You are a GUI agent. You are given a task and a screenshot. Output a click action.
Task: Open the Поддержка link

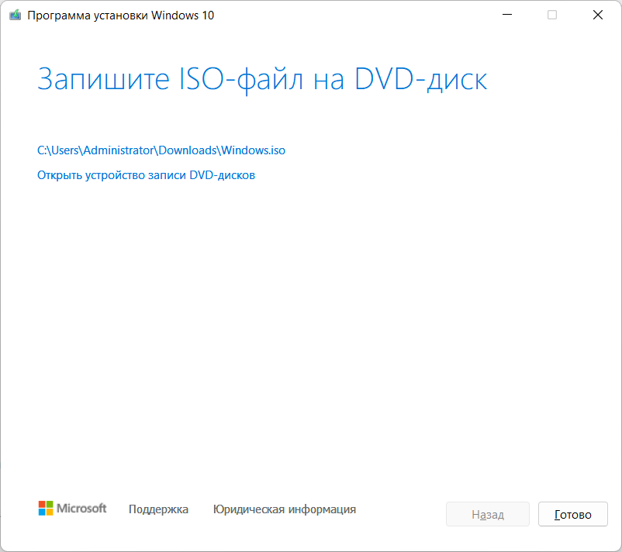pos(158,509)
